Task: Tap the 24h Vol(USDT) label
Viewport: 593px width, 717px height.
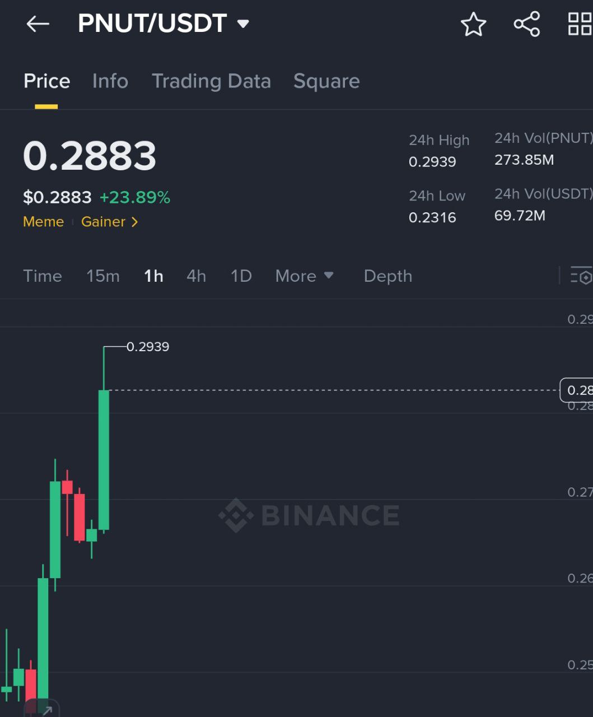Action: [543, 193]
